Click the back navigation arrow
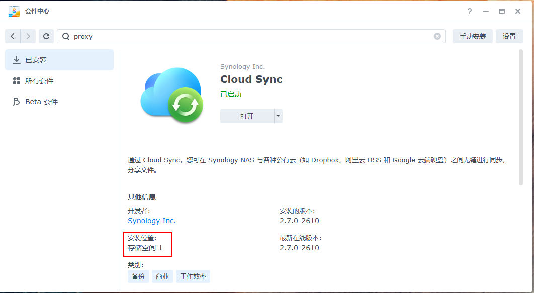The image size is (534, 293). [x=13, y=36]
